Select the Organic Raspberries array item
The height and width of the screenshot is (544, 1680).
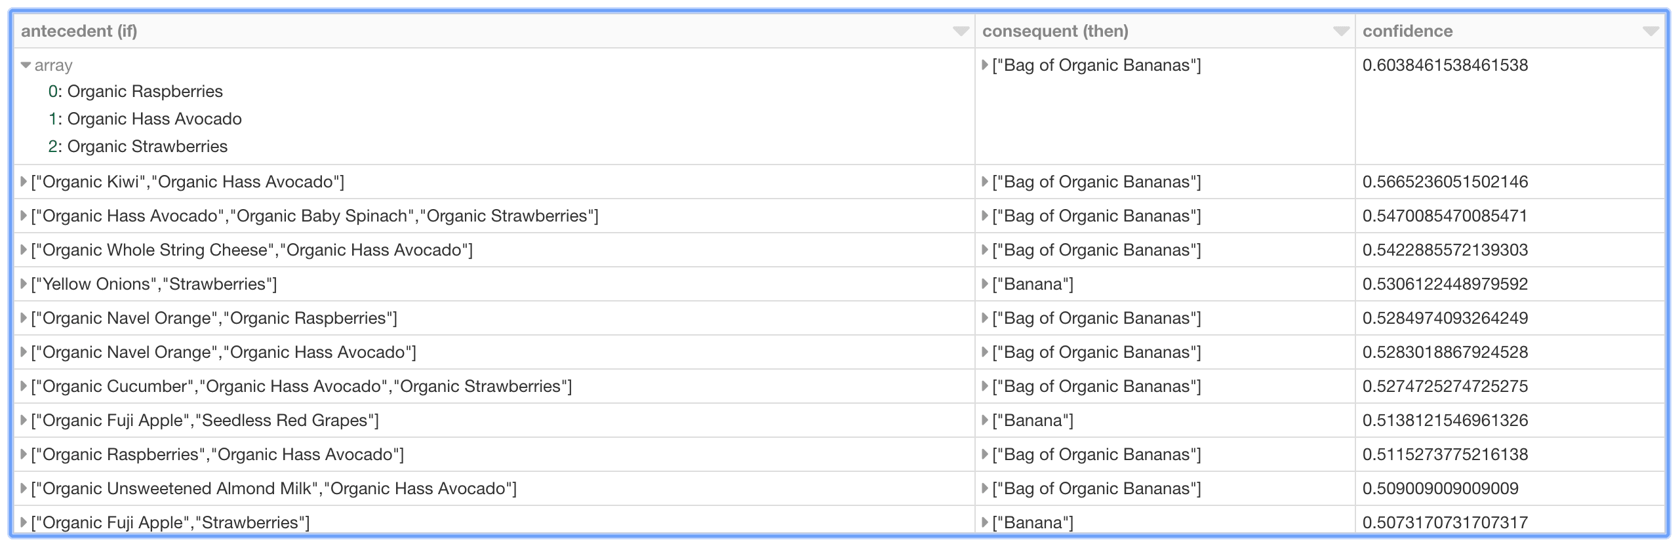(144, 92)
